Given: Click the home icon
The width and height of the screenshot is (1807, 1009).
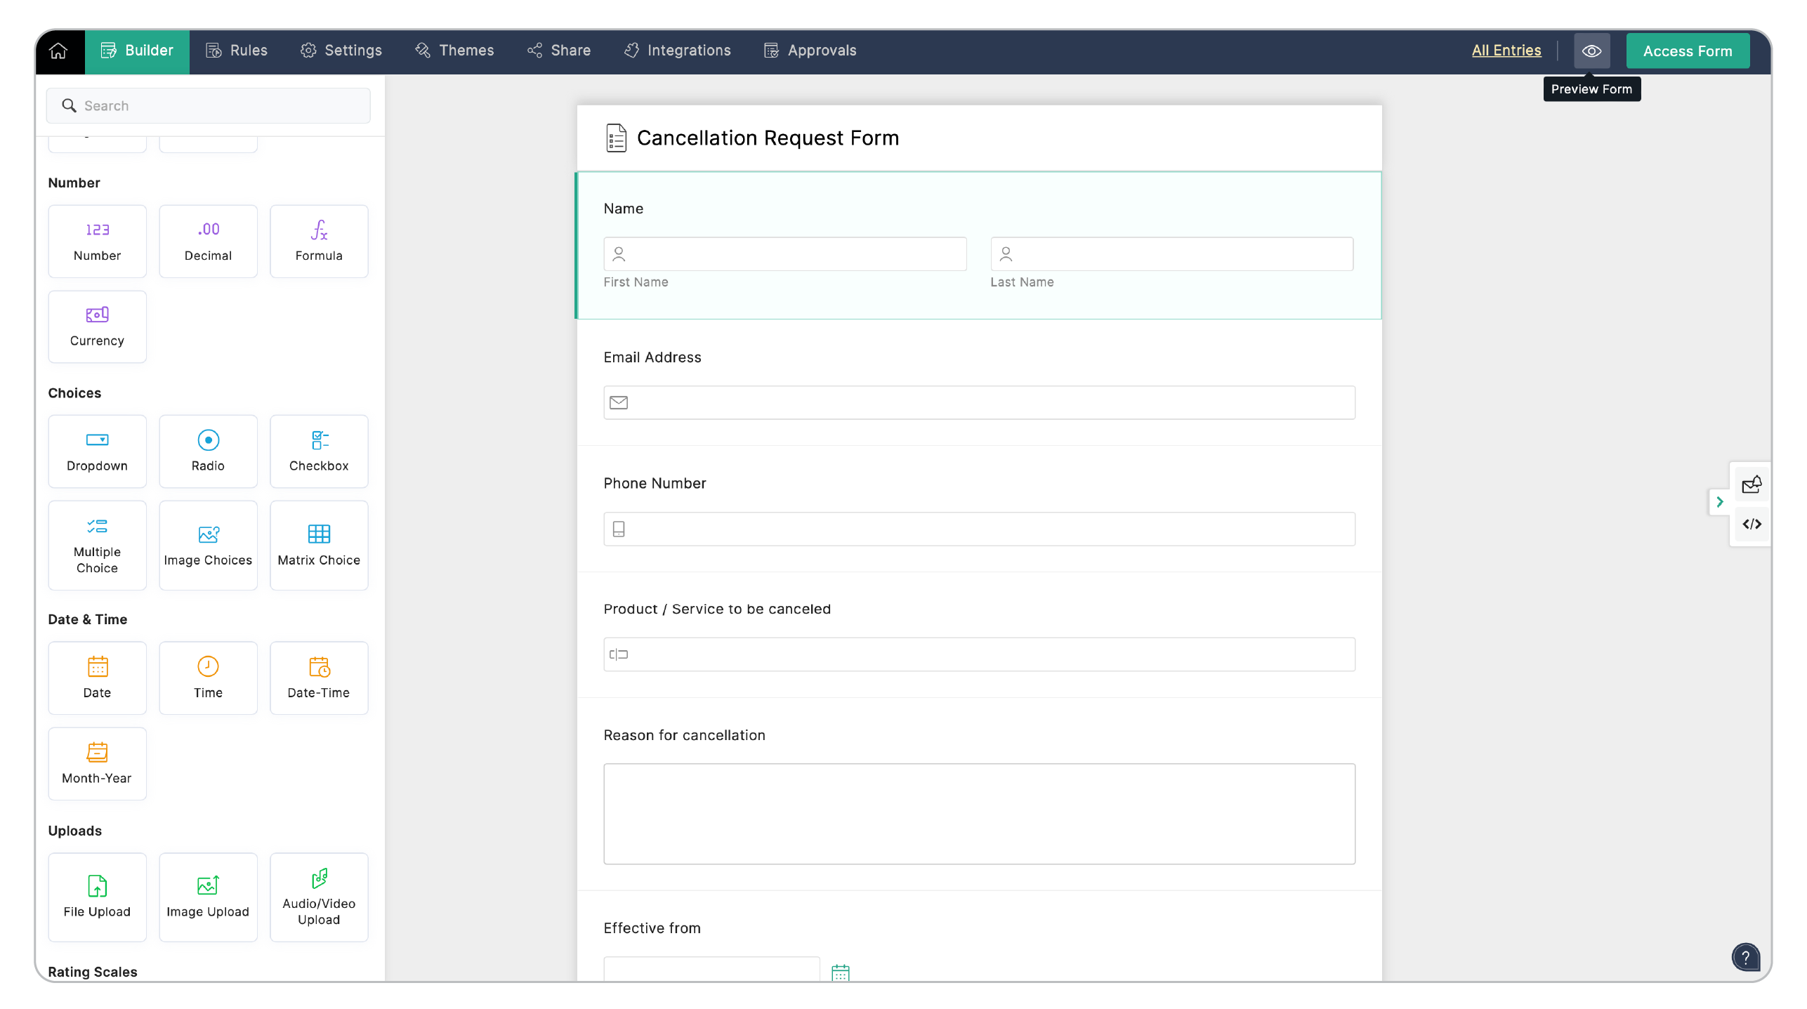Looking at the screenshot, I should (x=58, y=51).
